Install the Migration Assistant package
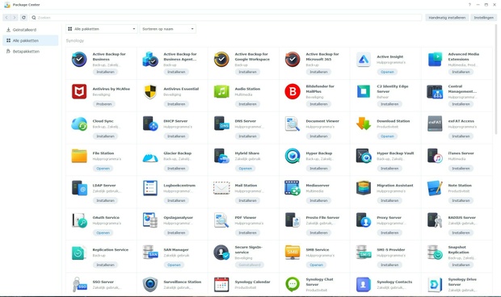The height and width of the screenshot is (297, 501). tap(389, 201)
